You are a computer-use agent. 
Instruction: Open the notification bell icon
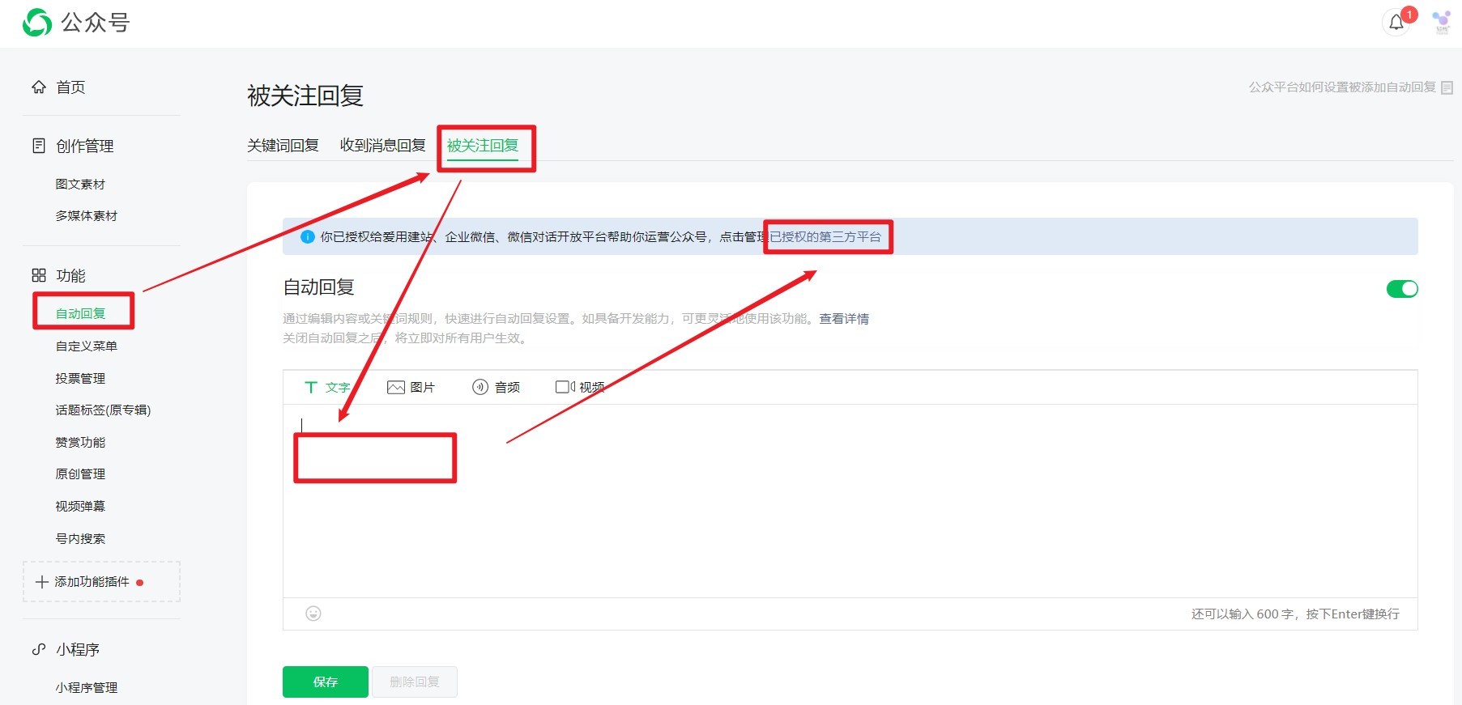1396,23
